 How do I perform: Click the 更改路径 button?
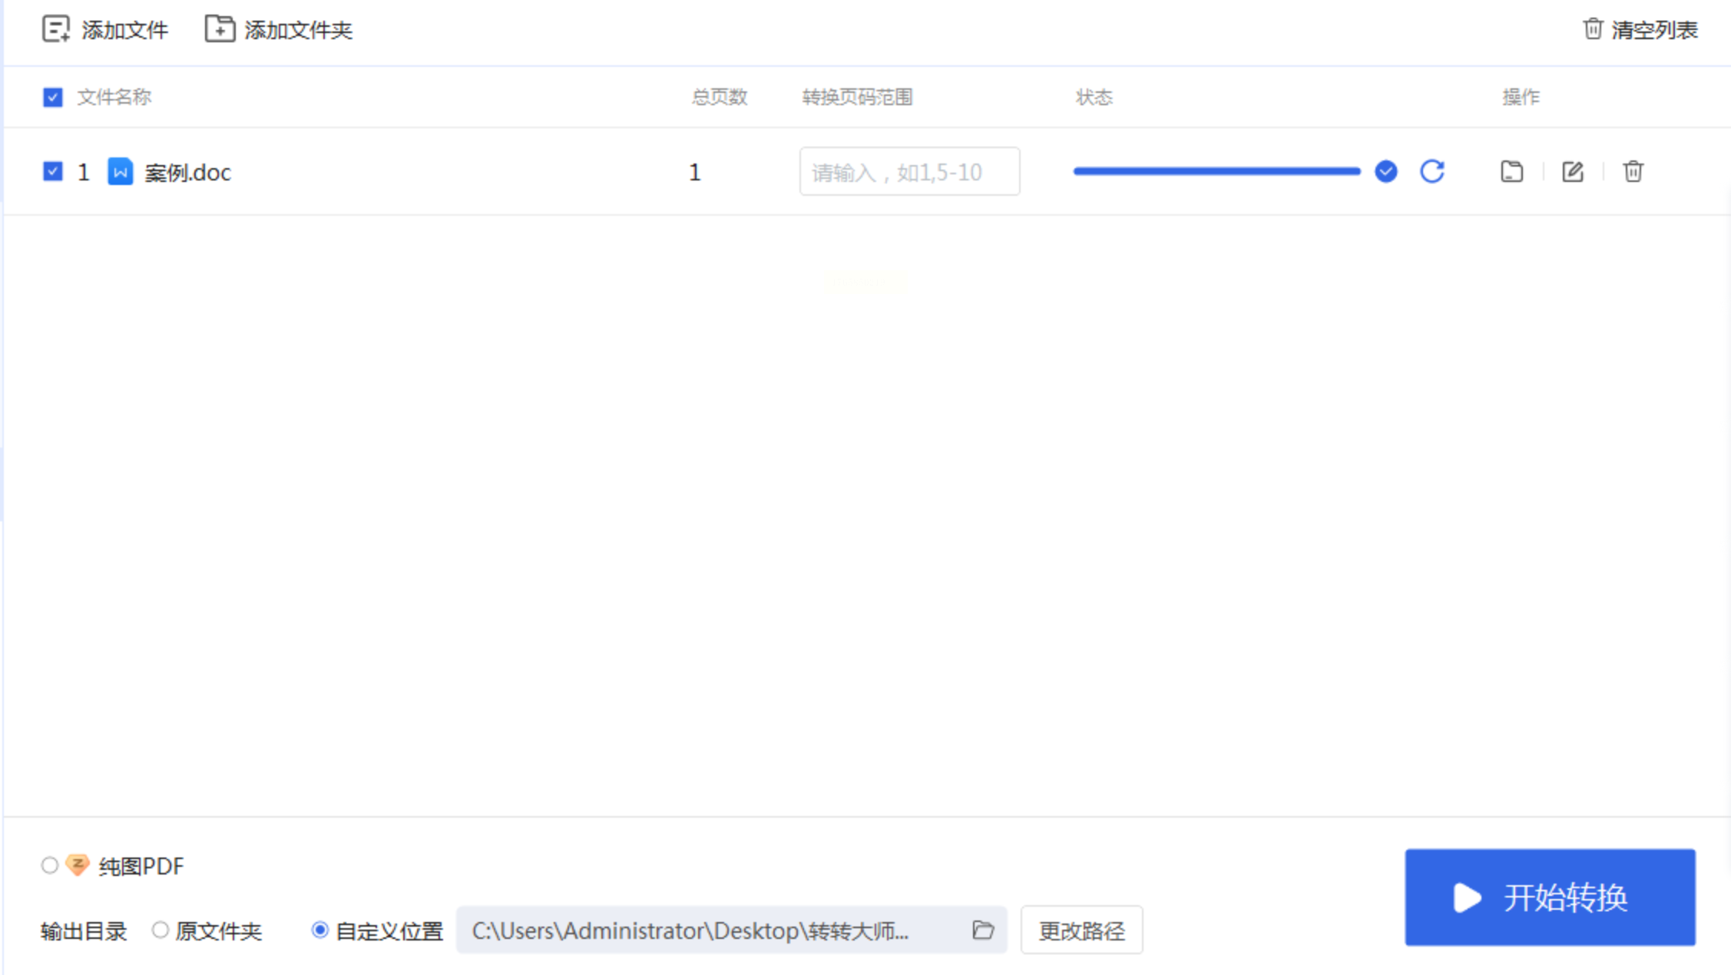1081,930
